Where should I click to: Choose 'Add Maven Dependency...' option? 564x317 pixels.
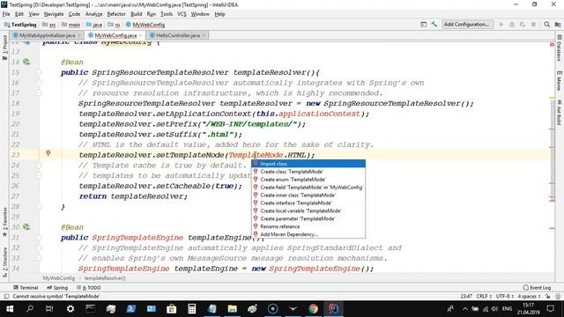point(308,234)
